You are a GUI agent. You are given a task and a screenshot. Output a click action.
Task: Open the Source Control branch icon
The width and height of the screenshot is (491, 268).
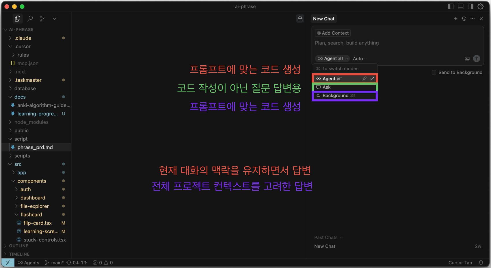click(x=42, y=19)
